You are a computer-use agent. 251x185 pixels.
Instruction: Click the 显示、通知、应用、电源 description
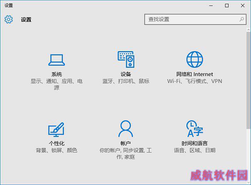pos(57,84)
